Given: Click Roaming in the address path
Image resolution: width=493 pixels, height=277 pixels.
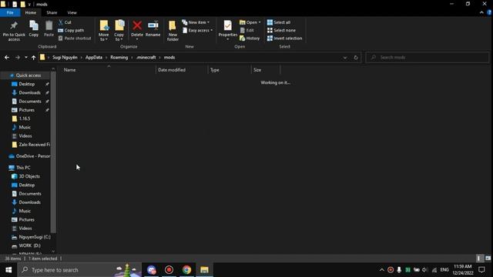Looking at the screenshot, I should [119, 58].
